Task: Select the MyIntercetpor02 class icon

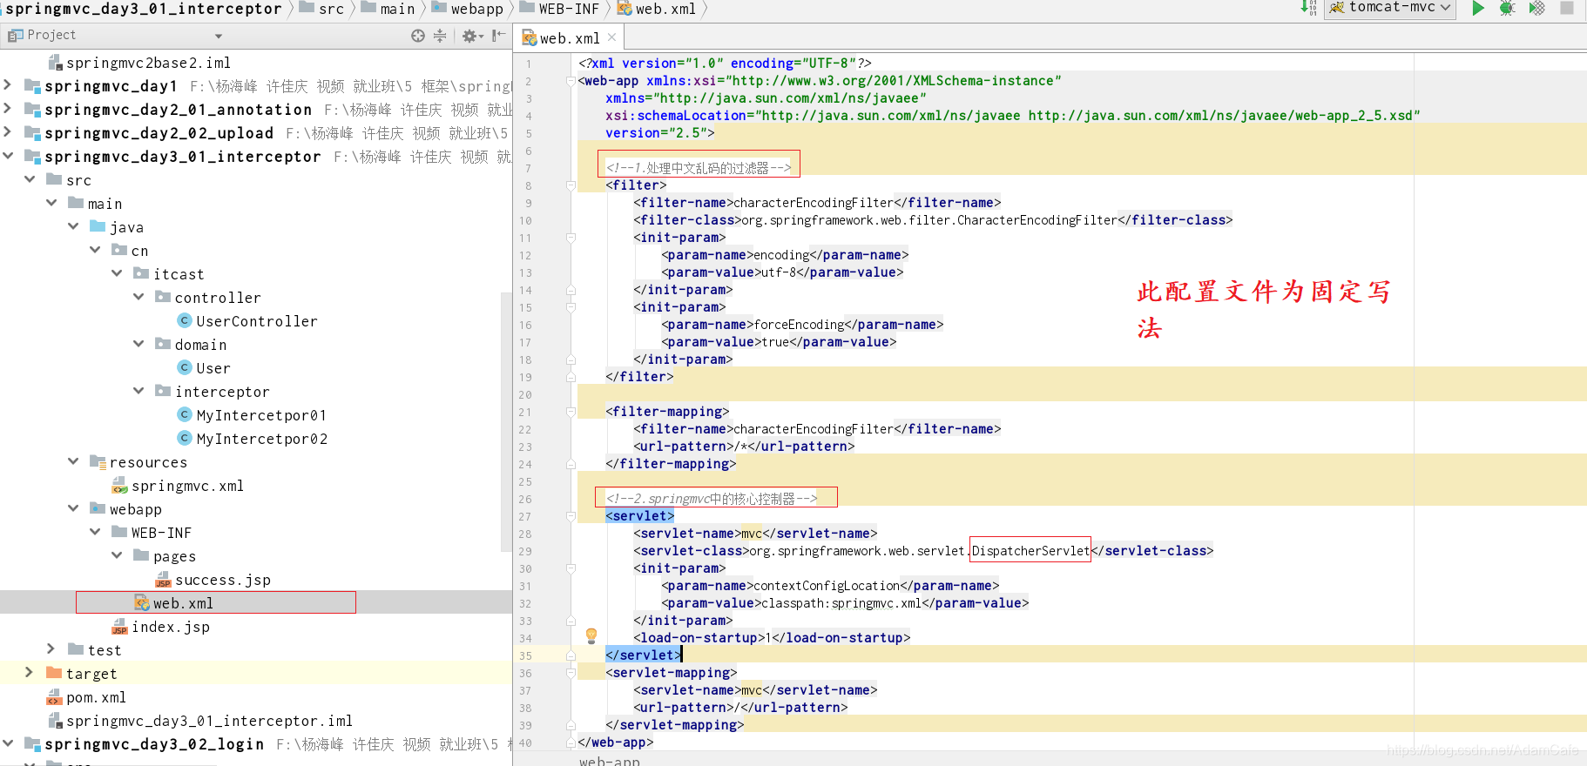Action: click(x=185, y=439)
